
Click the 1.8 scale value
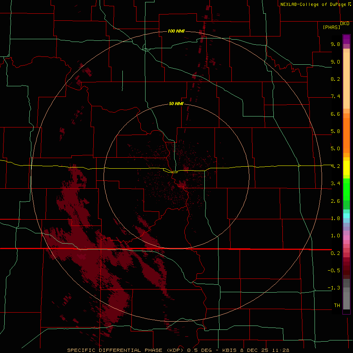pos(335,218)
